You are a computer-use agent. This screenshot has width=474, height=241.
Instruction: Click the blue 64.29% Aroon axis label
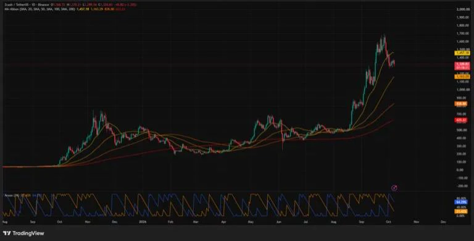[x=461, y=202]
